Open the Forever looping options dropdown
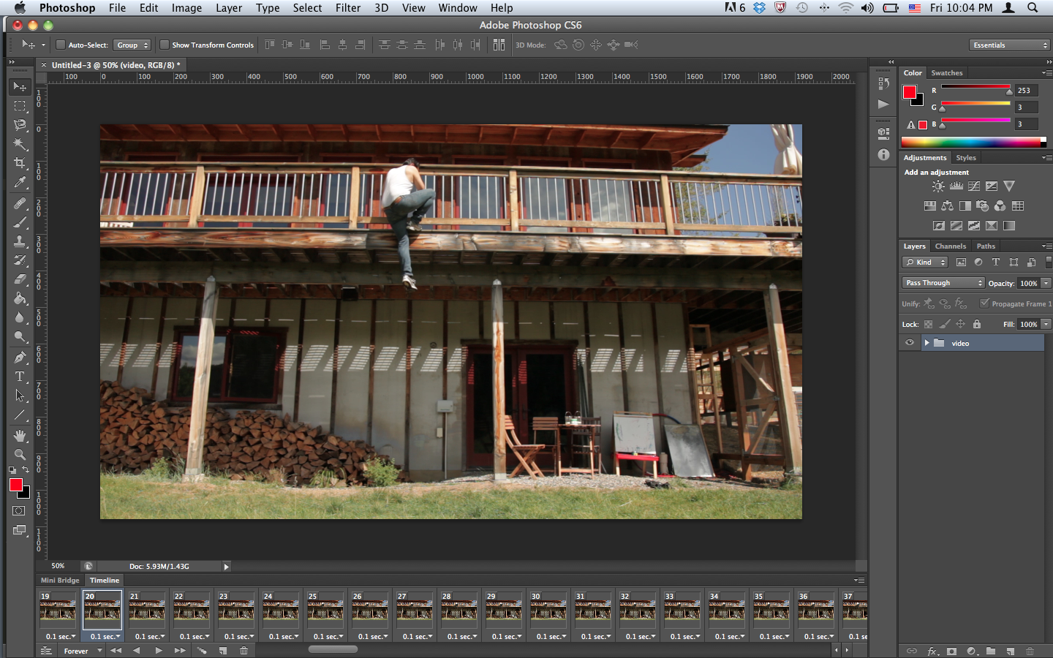This screenshot has width=1053, height=658. click(82, 651)
